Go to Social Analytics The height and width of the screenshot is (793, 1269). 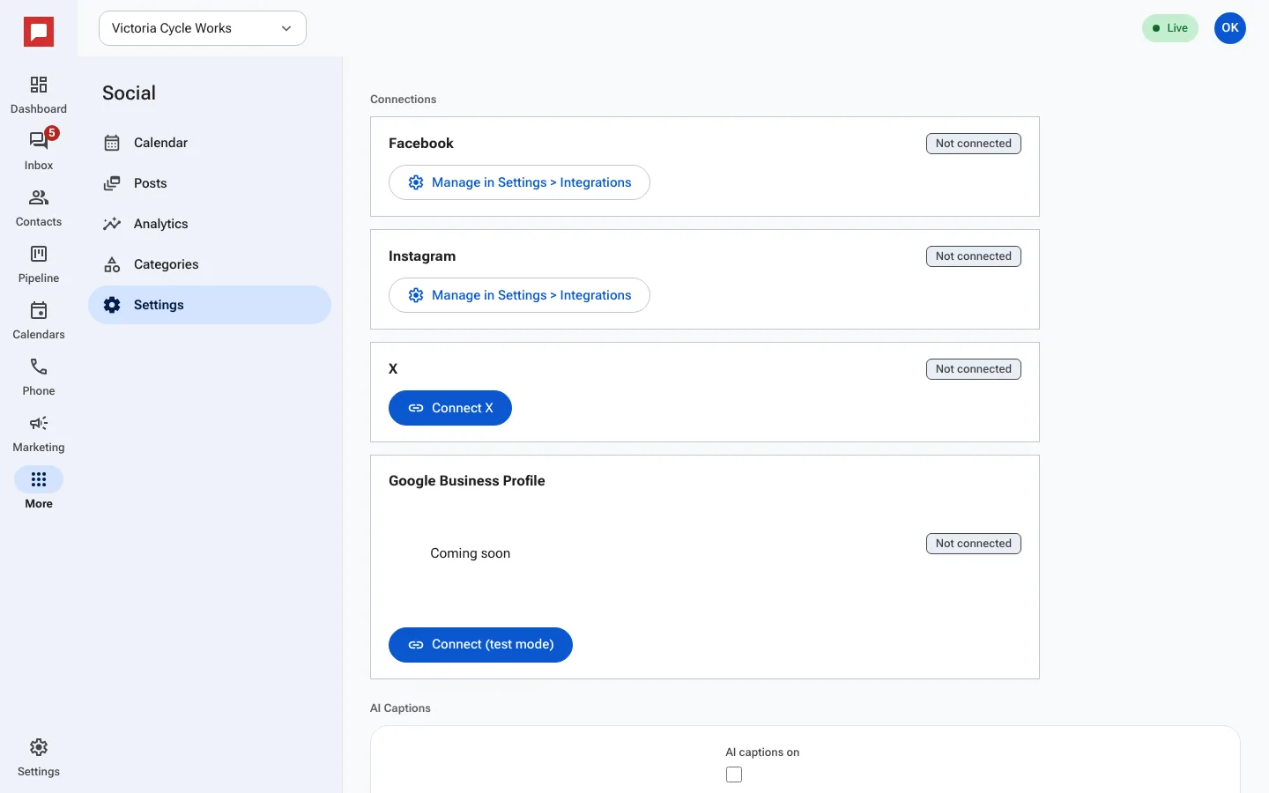pyautogui.click(x=210, y=224)
